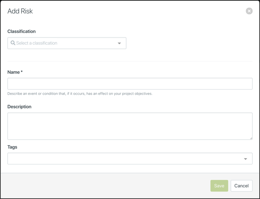Click the helper text below the Name field
Screen dimensions: 260x199
[x=80, y=93]
